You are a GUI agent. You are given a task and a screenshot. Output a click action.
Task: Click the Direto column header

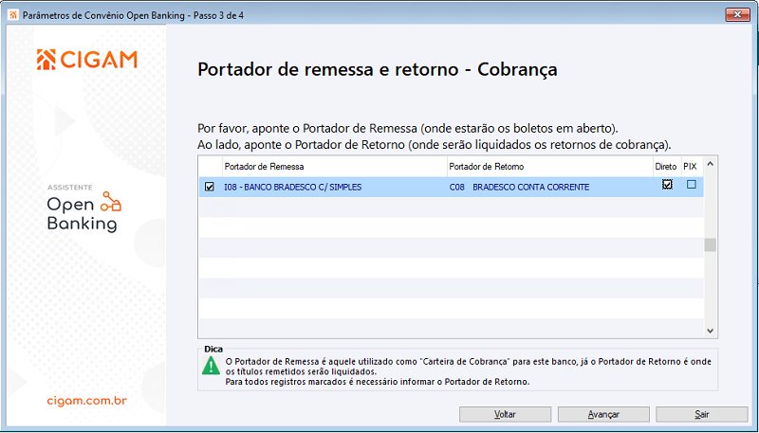[666, 167]
